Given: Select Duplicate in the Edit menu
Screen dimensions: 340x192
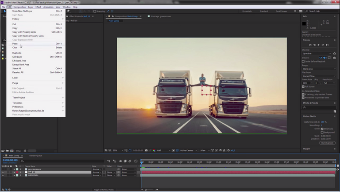Looking at the screenshot, I should [36, 53].
